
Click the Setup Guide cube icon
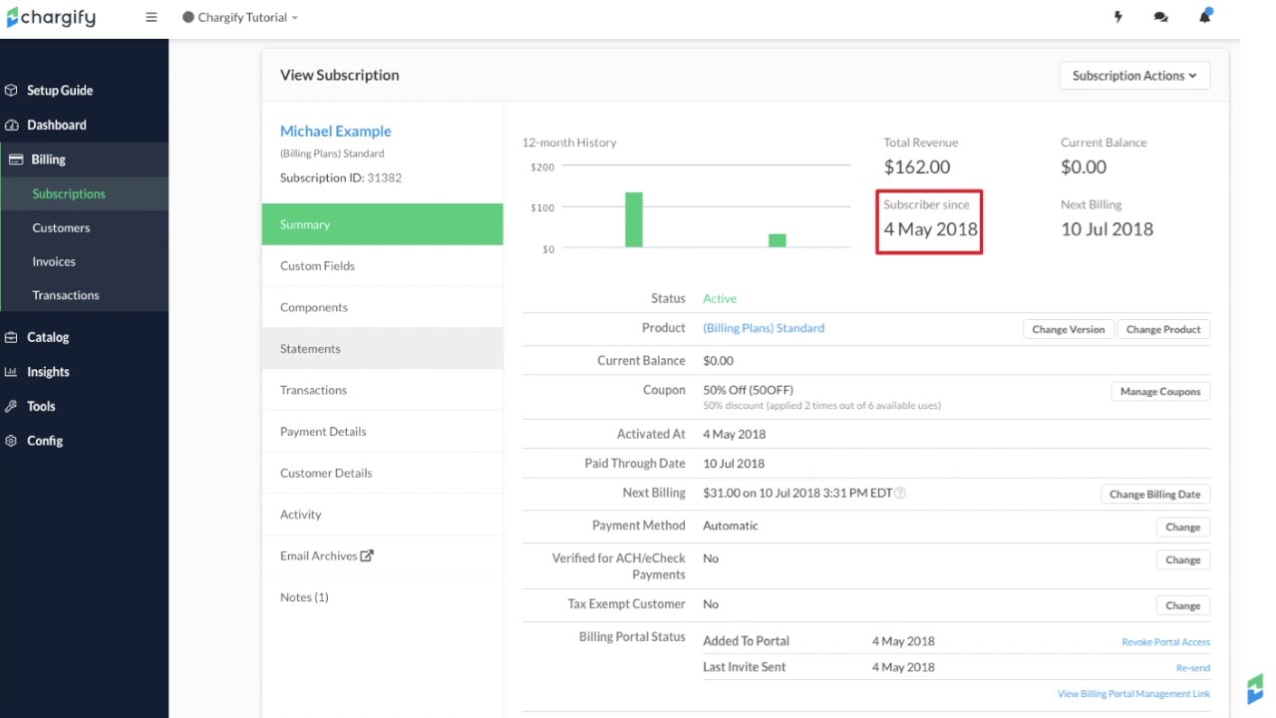click(11, 90)
